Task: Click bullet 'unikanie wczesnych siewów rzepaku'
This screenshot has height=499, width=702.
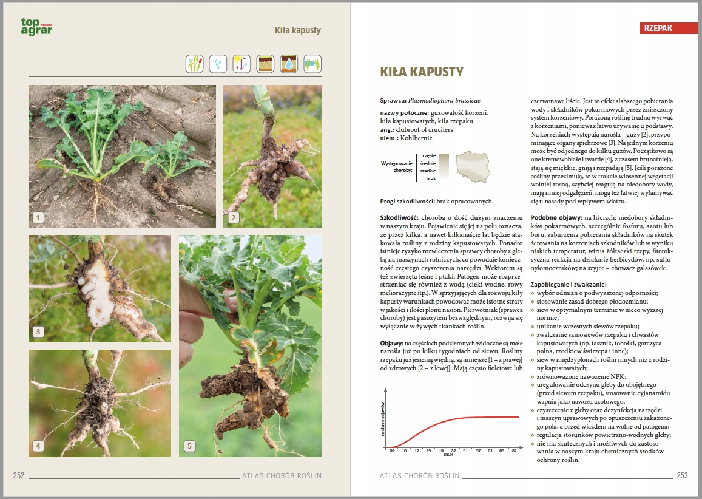Action: (588, 326)
